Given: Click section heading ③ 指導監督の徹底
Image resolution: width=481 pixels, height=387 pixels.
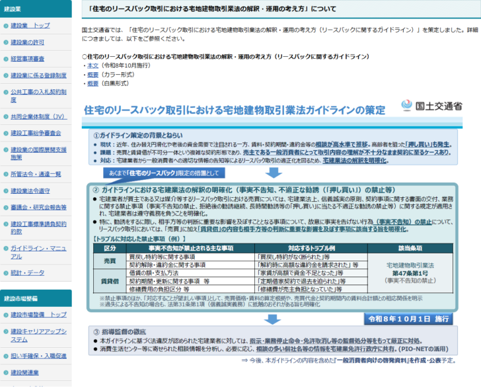Looking at the screenshot, I should point(120,331).
